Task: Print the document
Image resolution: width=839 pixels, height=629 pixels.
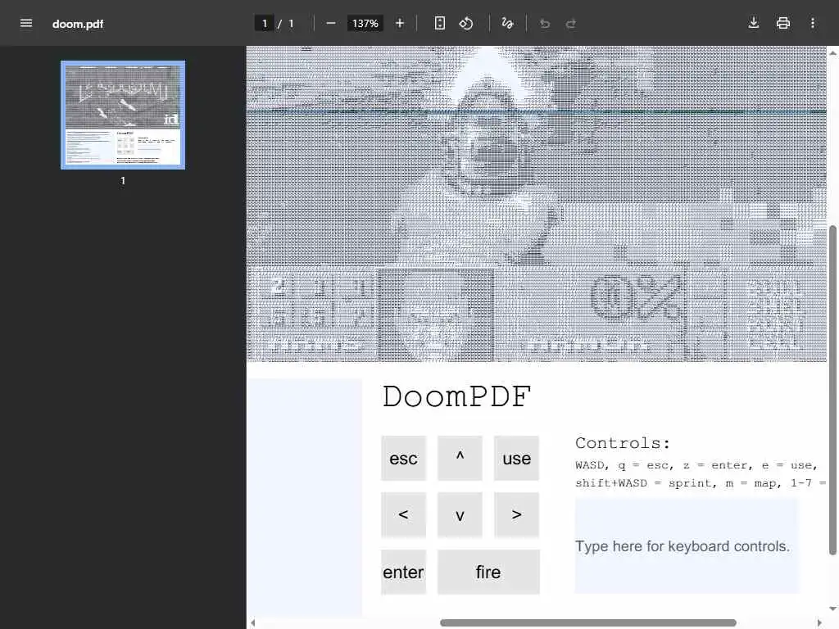Action: [x=782, y=23]
